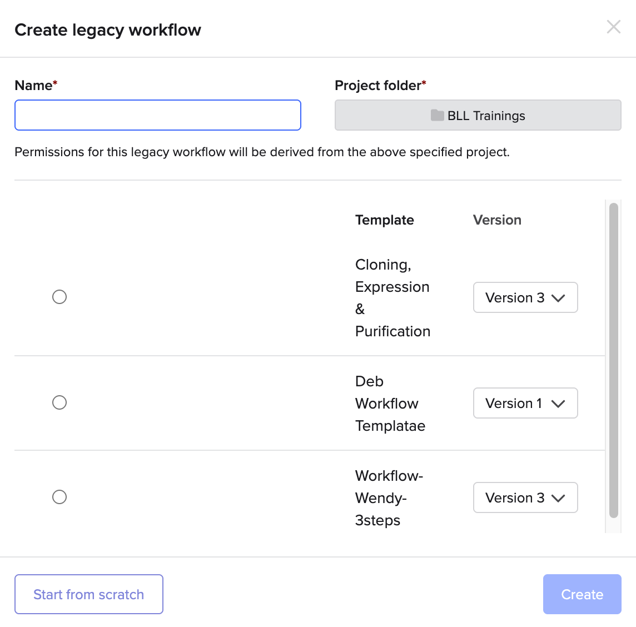The image size is (636, 627).
Task: Click the Workflow-Wendy-3steps template name
Action: coord(389,498)
